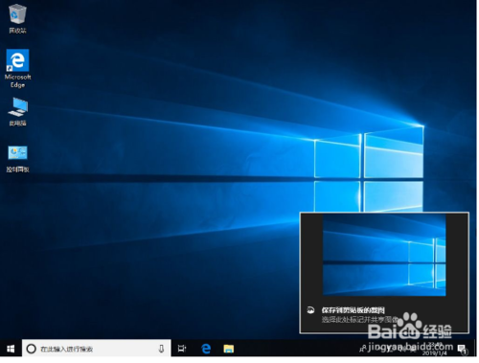This screenshot has width=479, height=363.
Task: Open the People icon in the system tray
Action: click(x=362, y=349)
